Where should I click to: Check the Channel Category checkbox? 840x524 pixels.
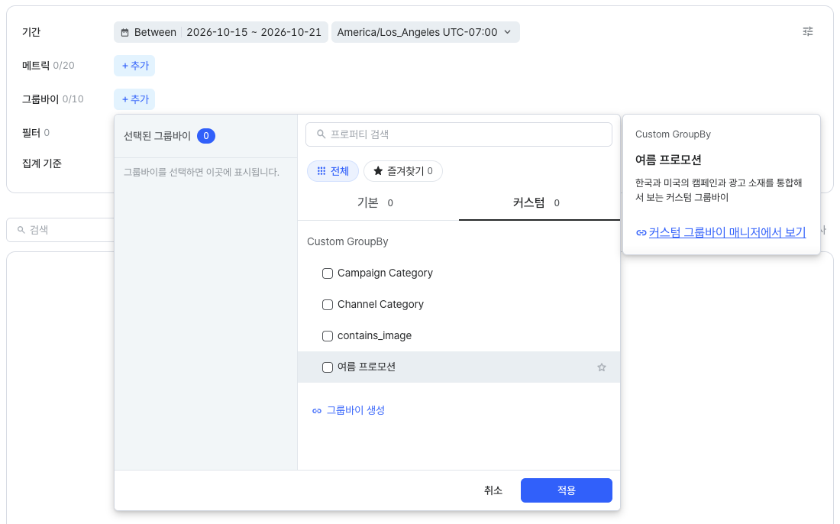[328, 305]
